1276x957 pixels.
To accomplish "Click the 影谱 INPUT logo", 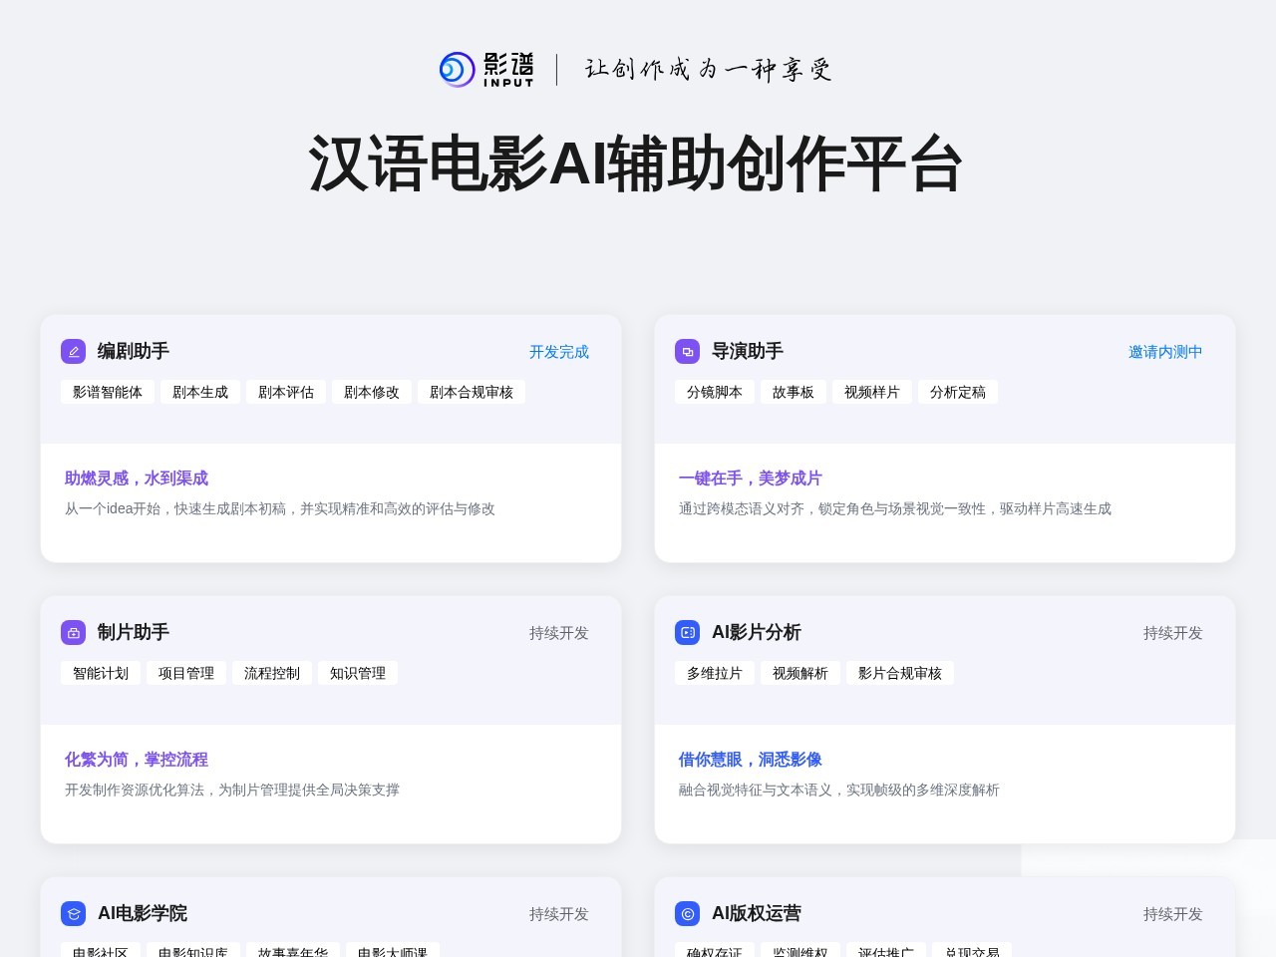I will (x=486, y=70).
